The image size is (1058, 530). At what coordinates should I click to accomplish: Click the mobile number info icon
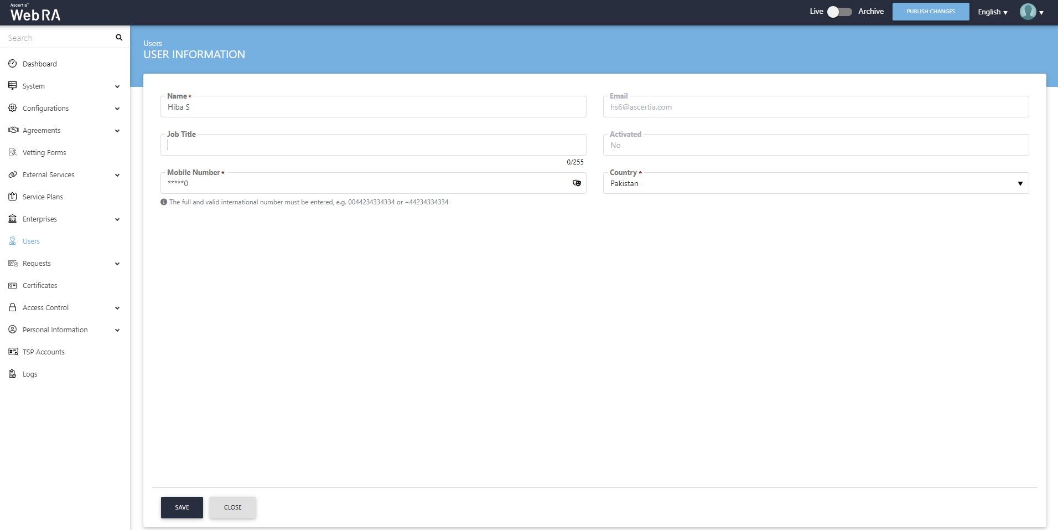[x=164, y=202]
